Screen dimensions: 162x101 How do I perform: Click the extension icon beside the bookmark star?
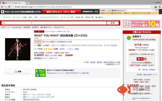click(156, 7)
